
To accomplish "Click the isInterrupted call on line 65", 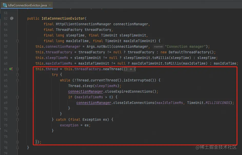I will 137,80.
